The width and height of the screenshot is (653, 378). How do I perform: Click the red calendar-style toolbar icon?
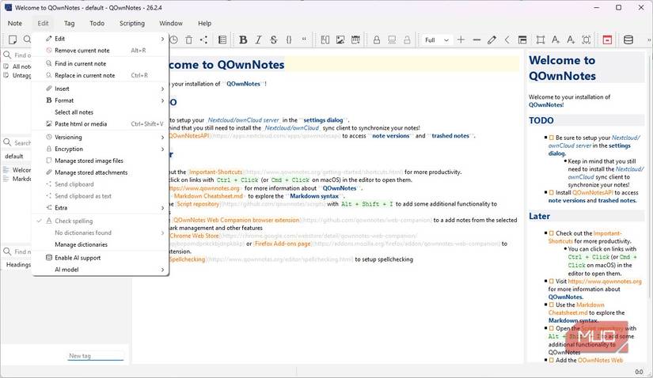[x=607, y=40]
